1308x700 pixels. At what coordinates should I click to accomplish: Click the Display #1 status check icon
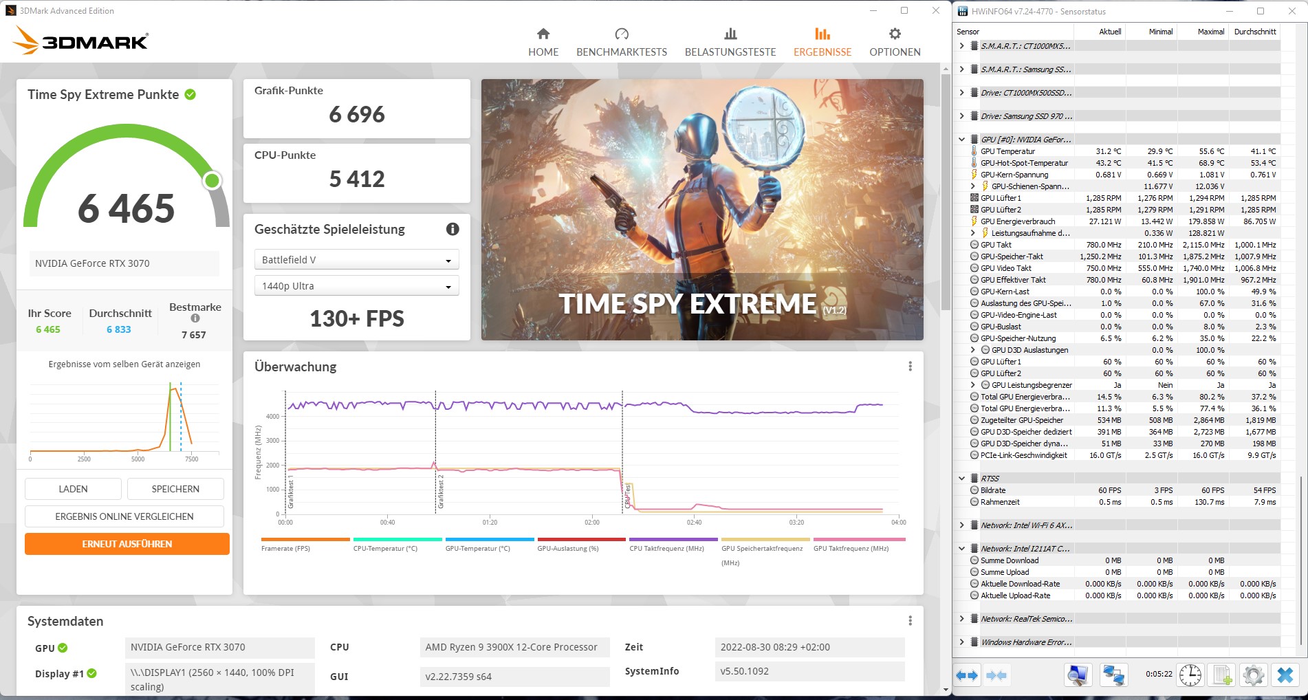pos(91,673)
